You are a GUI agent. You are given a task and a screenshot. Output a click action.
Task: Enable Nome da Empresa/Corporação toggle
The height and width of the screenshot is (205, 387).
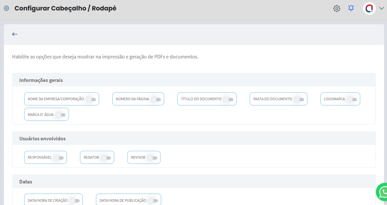[x=91, y=99]
